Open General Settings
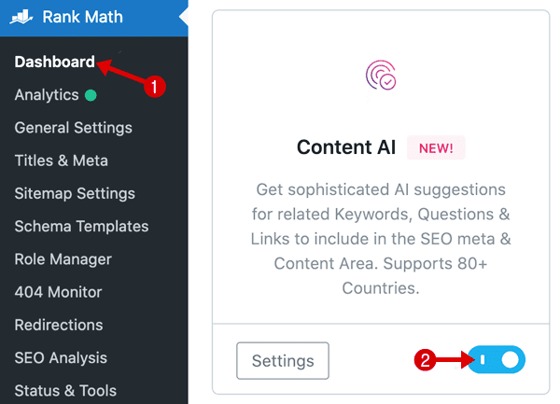Viewport: 560px width, 404px height. (x=73, y=128)
